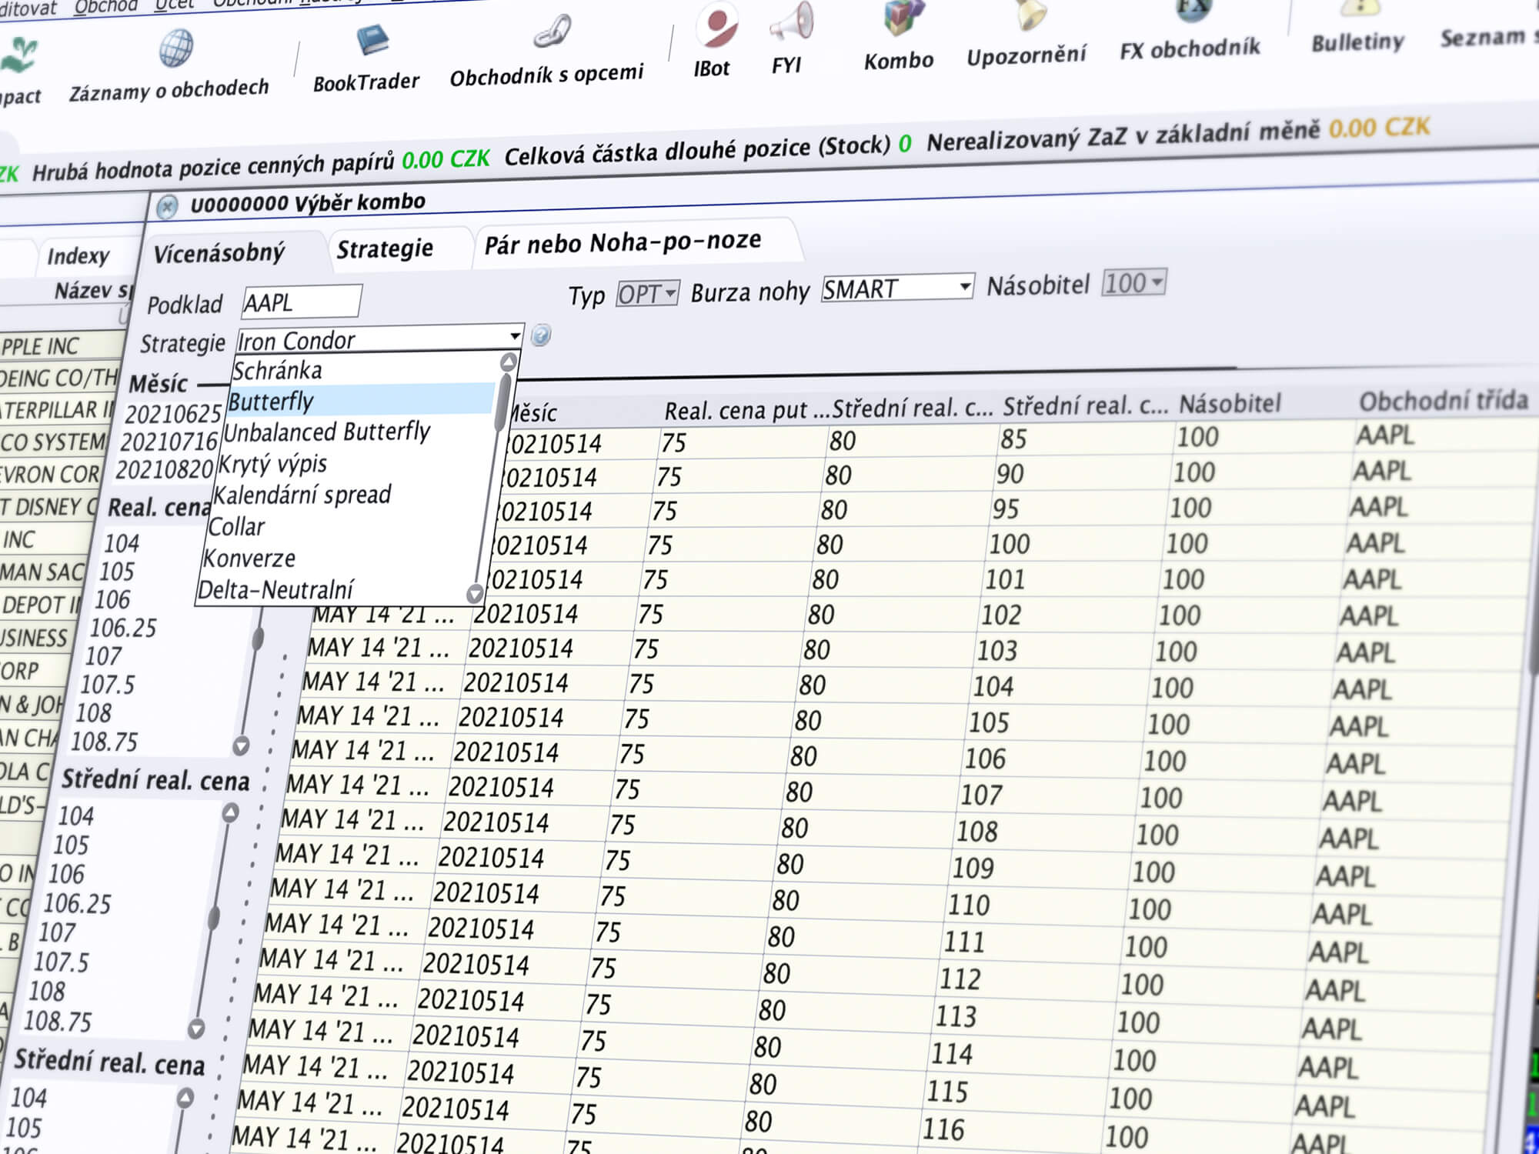Click the help icon beside Strategie dropdown

click(x=541, y=335)
